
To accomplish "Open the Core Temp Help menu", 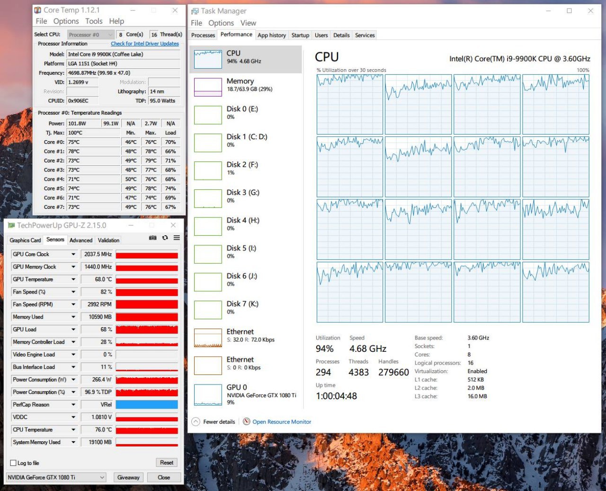I will click(116, 21).
